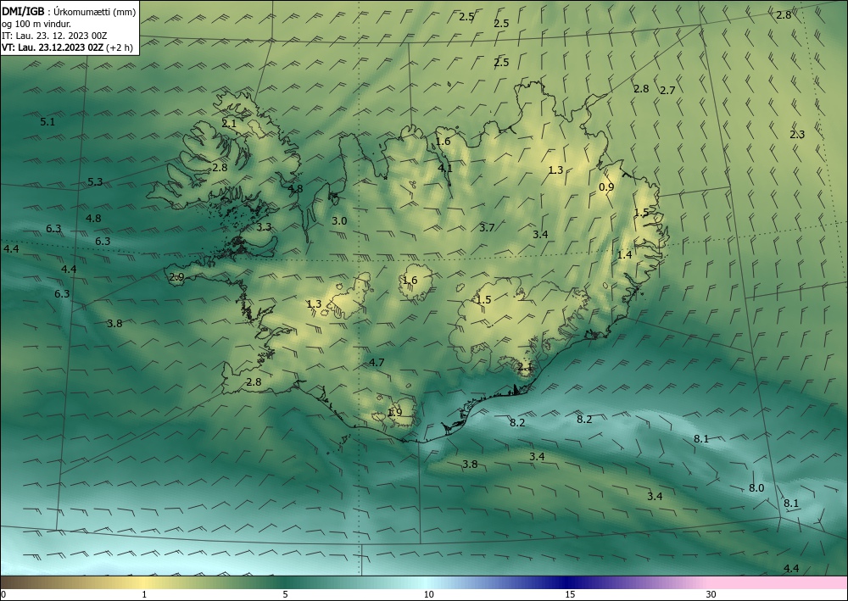Viewport: 848px width, 601px height.
Task: Click the '1' label on the colour scale
Action: pyautogui.click(x=144, y=594)
